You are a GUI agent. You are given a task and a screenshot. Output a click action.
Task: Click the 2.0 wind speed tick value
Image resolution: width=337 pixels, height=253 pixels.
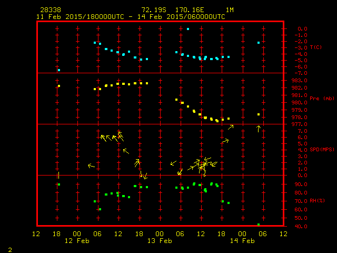click(302, 163)
